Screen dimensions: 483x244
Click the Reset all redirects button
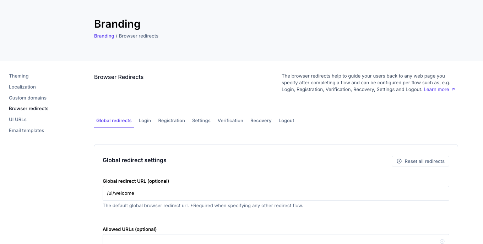420,161
